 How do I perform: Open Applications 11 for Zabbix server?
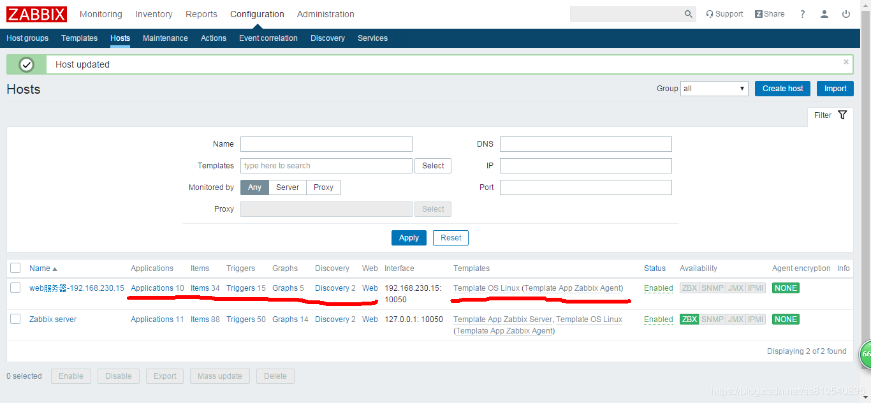[152, 319]
